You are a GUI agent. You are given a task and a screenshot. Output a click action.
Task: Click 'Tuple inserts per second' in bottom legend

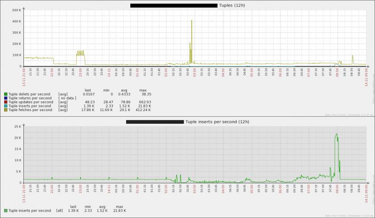(30, 210)
